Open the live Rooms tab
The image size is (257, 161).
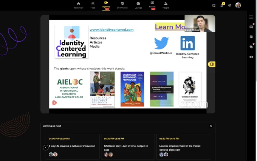click(x=152, y=5)
